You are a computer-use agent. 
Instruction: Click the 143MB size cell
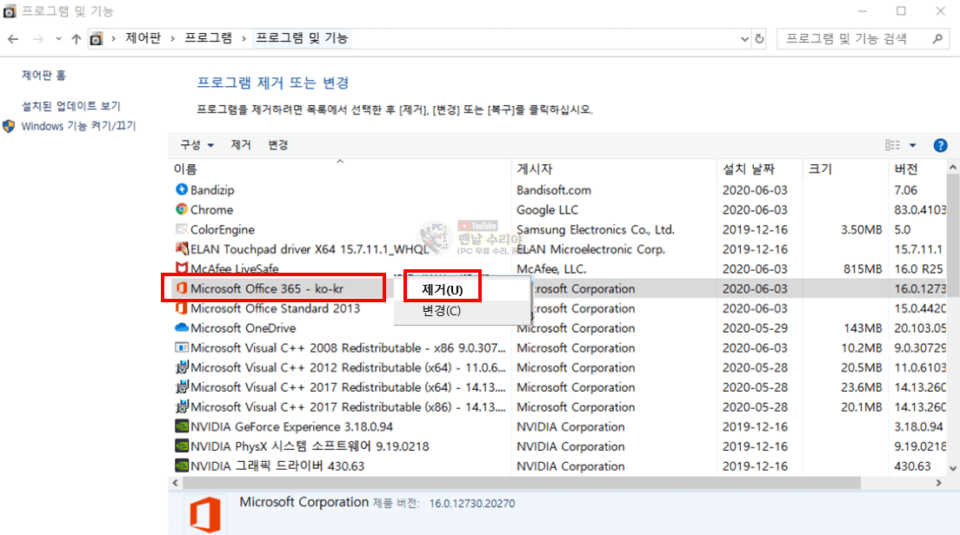(862, 328)
